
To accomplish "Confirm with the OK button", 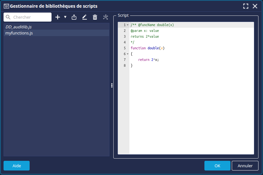I will pyautogui.click(x=217, y=166).
